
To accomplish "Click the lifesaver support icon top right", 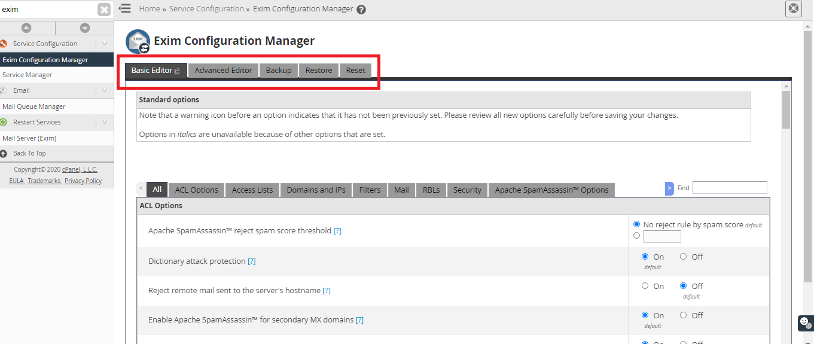I will 793,8.
